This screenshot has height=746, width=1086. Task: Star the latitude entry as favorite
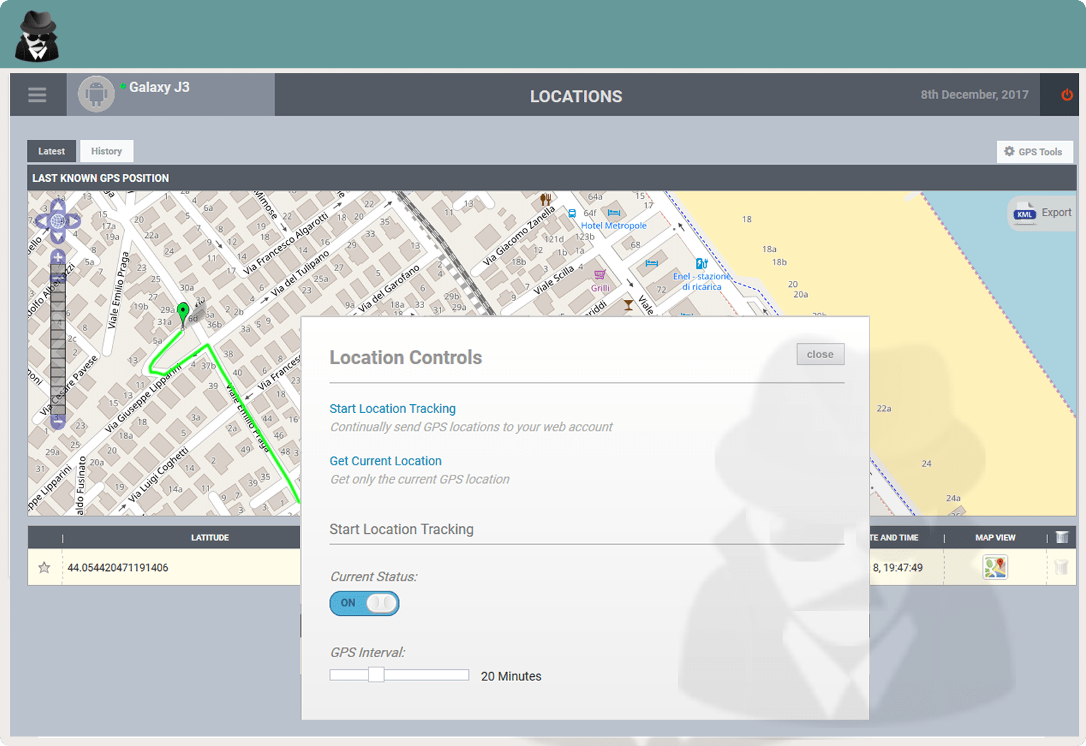[43, 568]
